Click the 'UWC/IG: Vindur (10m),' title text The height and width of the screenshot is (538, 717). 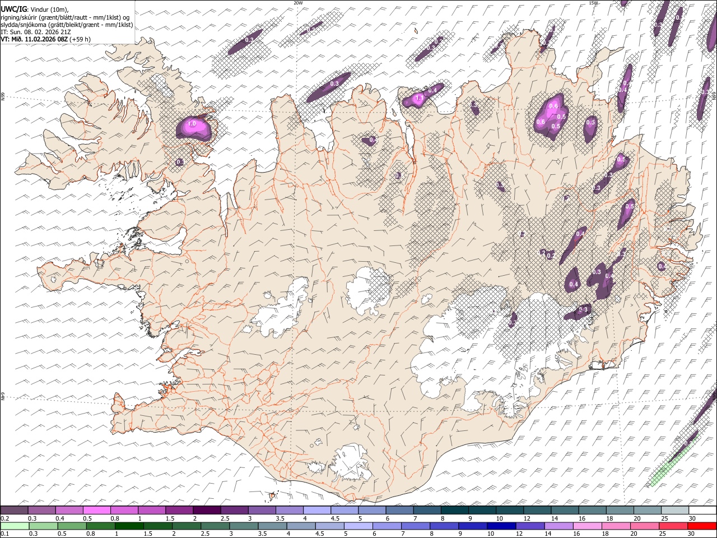pyautogui.click(x=35, y=9)
